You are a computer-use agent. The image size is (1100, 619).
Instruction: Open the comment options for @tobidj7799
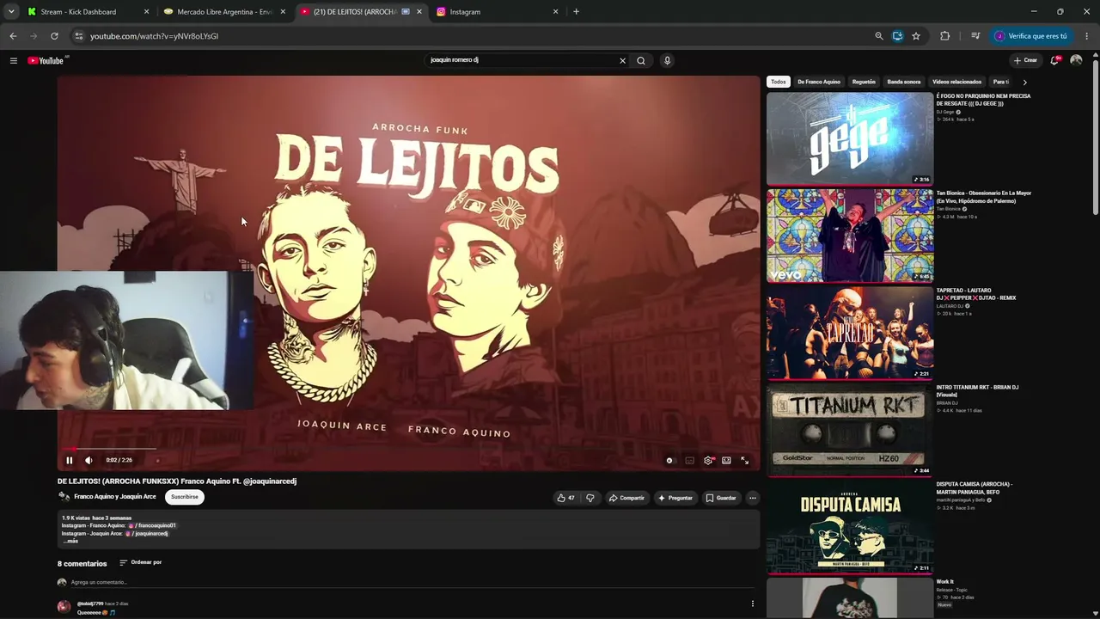(753, 604)
